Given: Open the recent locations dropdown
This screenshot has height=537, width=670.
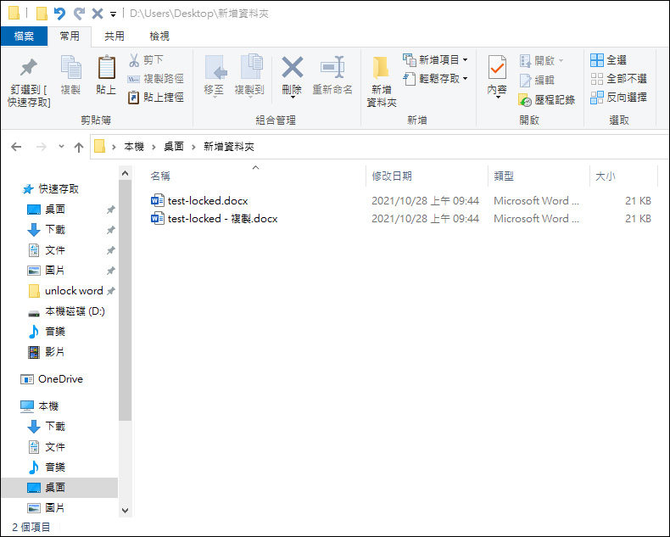Looking at the screenshot, I should point(62,147).
